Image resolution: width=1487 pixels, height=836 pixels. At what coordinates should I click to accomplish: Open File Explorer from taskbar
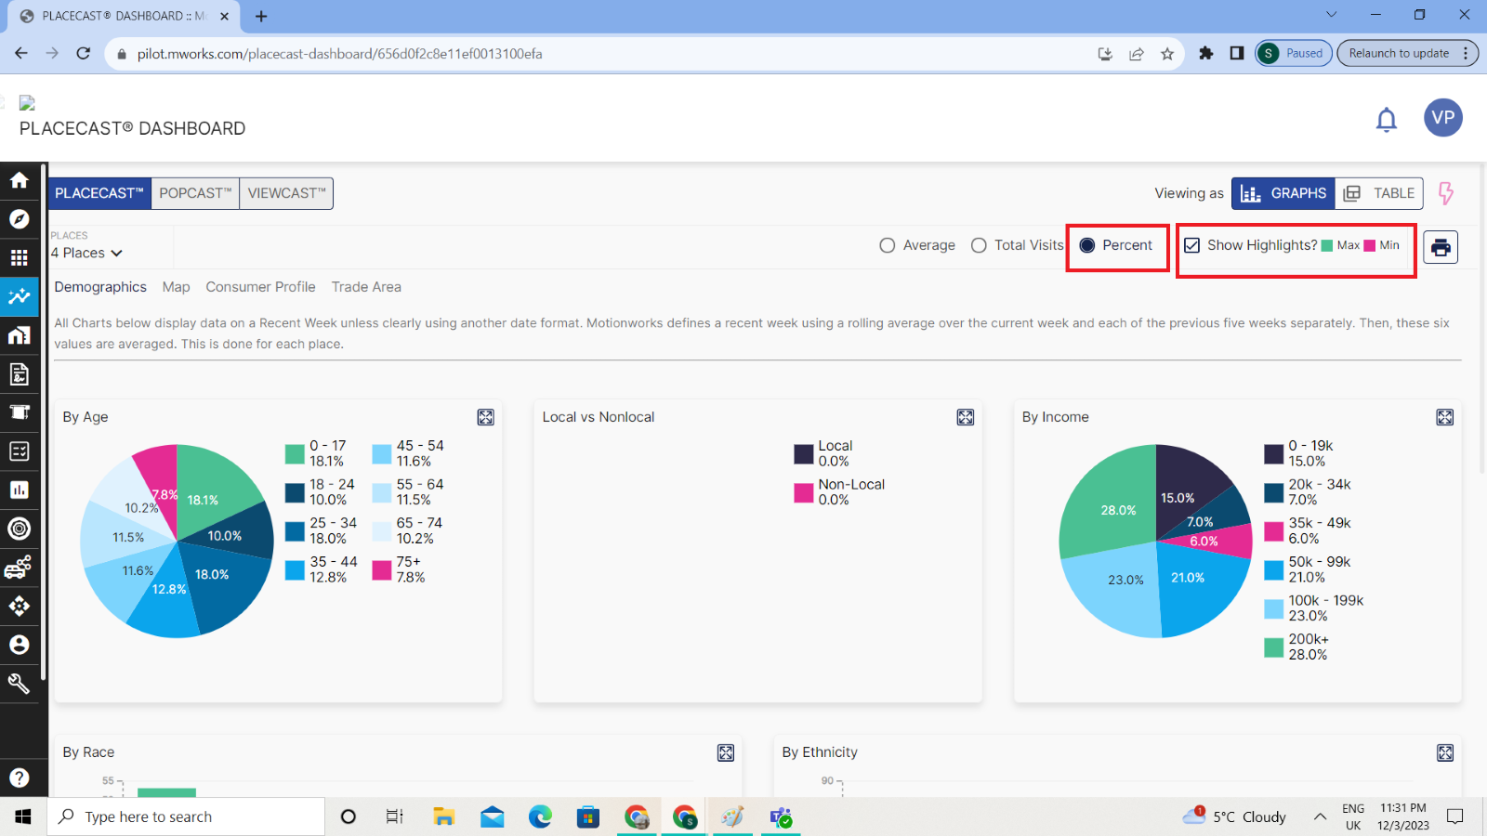(x=444, y=816)
